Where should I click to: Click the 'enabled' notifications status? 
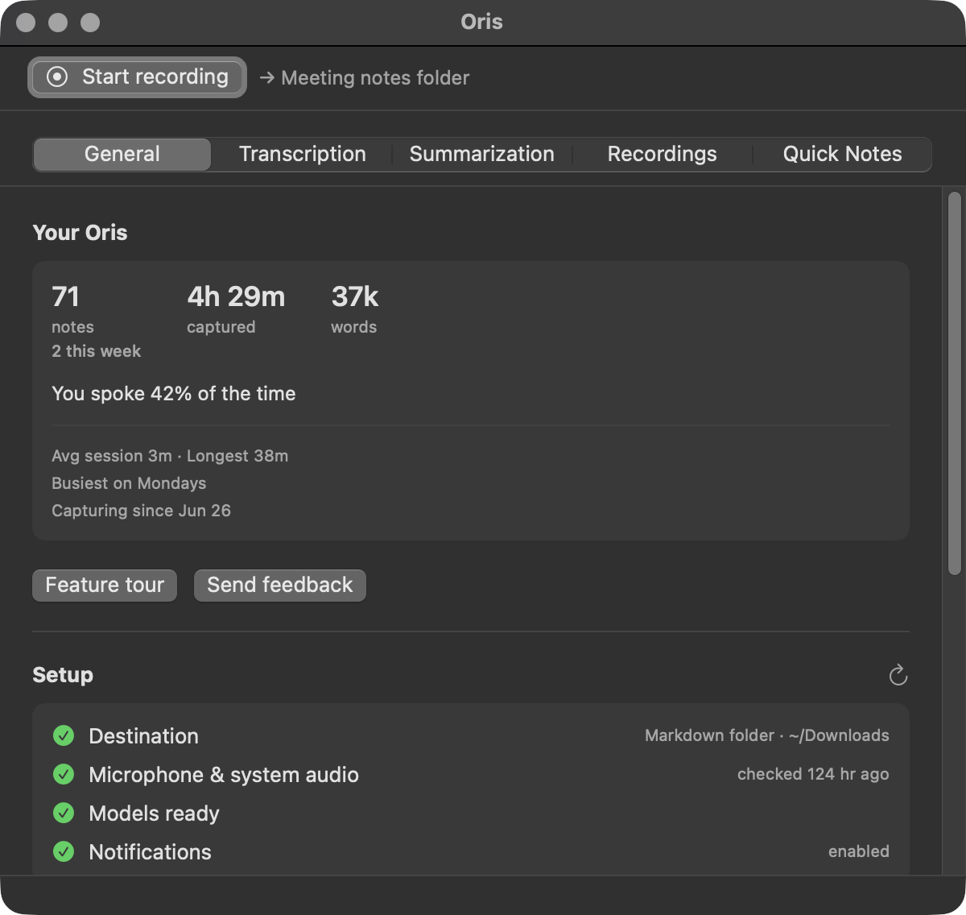pyautogui.click(x=859, y=851)
